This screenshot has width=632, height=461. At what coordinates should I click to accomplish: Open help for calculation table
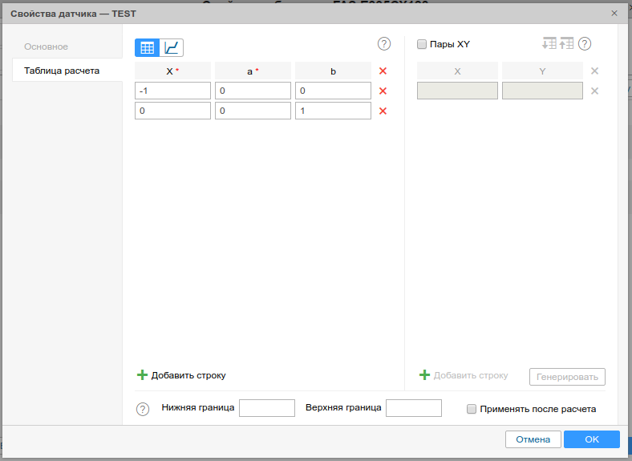(x=384, y=44)
